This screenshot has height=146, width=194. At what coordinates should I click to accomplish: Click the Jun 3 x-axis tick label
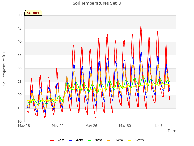[x=159, y=126]
